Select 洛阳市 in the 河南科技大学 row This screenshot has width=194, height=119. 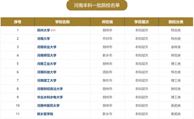pyautogui.click(x=107, y=72)
